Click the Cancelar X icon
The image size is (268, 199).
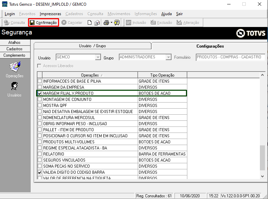tap(64, 23)
